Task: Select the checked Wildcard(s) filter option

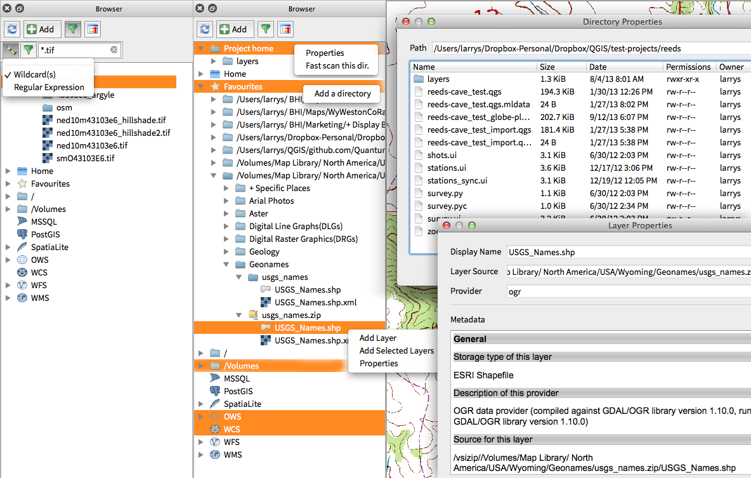Action: (x=35, y=74)
